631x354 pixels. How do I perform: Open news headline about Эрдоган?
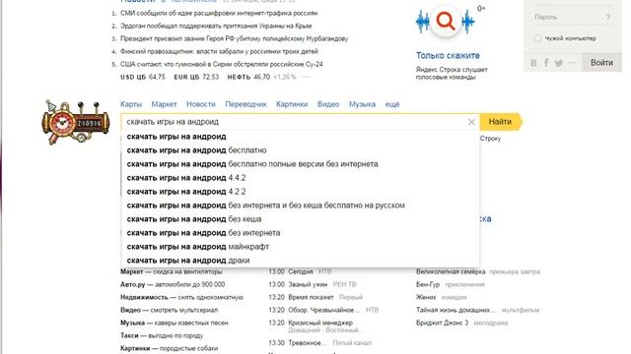[216, 26]
